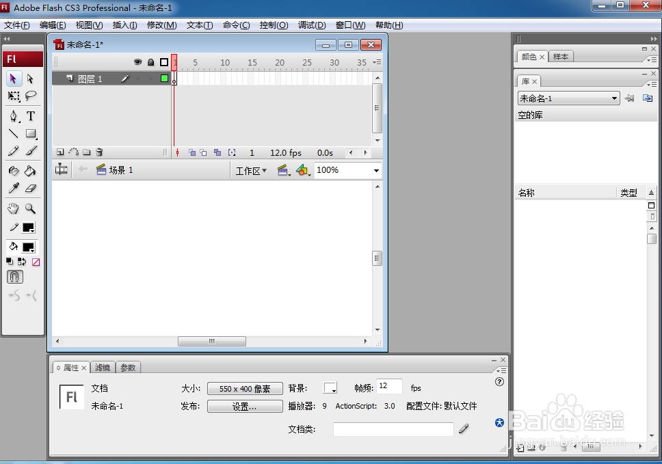Collapse the tools panel double arrow
The width and height of the screenshot is (662, 464).
click(x=7, y=38)
